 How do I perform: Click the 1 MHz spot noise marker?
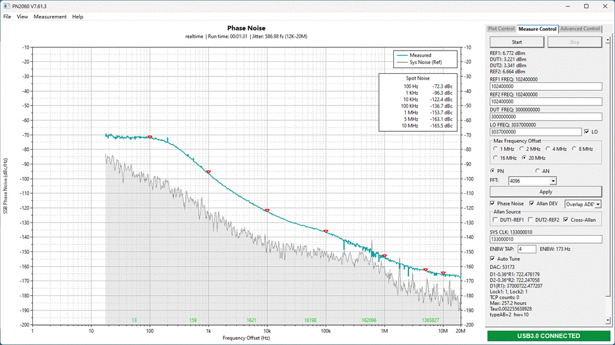click(x=384, y=256)
